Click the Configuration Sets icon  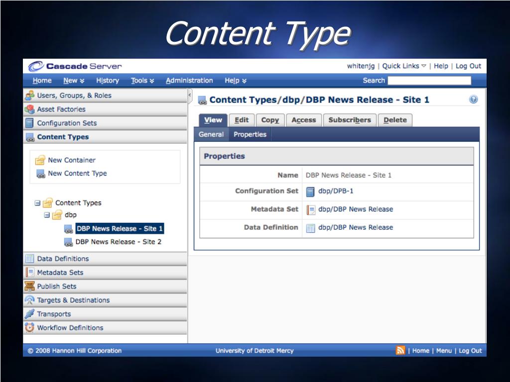point(29,123)
